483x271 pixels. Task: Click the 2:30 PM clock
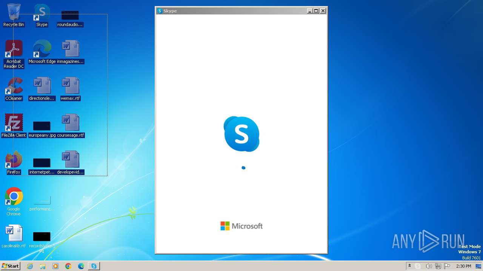click(463, 266)
